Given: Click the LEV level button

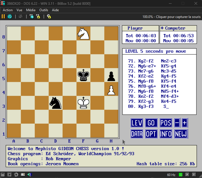Looking at the screenshot, I should point(137,123).
